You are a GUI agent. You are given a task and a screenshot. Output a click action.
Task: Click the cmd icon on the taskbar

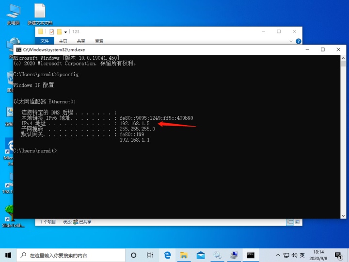click(x=251, y=255)
